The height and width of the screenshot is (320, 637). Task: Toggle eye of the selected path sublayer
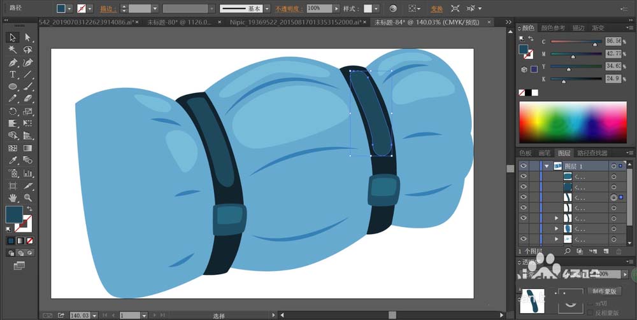coord(523,197)
